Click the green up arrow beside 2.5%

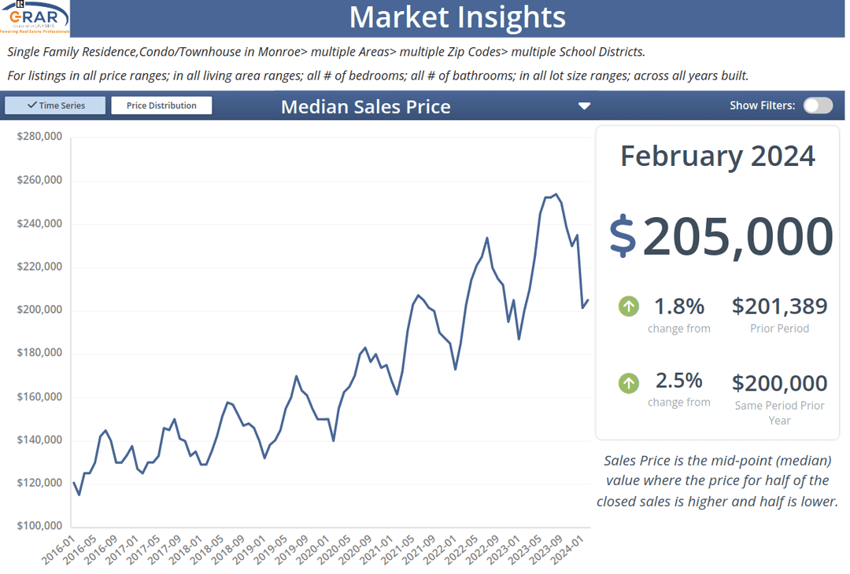(629, 383)
